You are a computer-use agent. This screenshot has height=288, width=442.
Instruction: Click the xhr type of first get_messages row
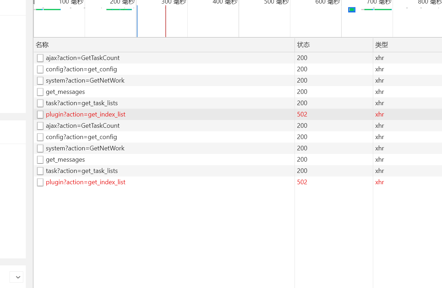(x=380, y=92)
